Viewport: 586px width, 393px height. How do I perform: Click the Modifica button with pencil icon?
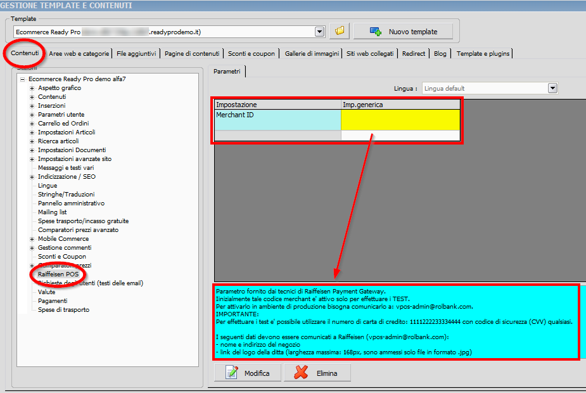click(x=248, y=373)
